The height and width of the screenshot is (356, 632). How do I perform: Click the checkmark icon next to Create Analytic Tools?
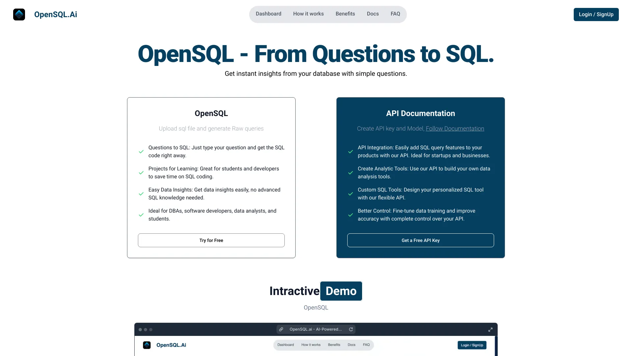(350, 173)
